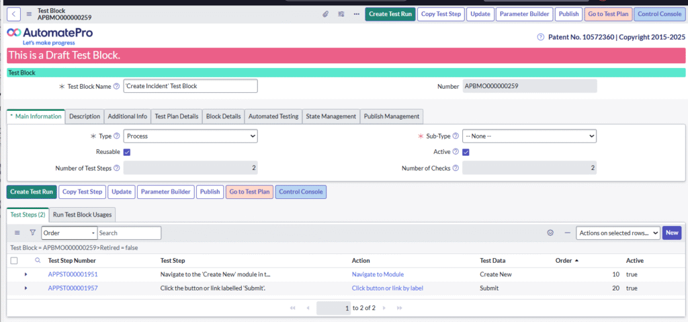Click the Test Block Name input field

tap(190, 86)
